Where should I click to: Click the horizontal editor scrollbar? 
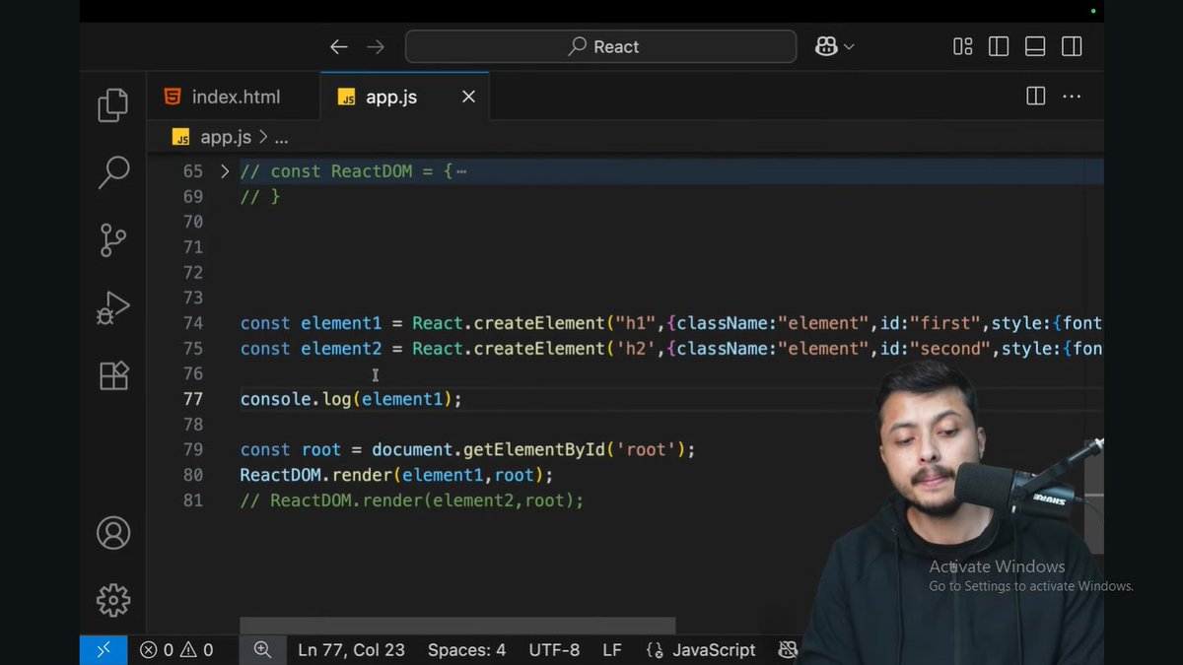pos(457,626)
